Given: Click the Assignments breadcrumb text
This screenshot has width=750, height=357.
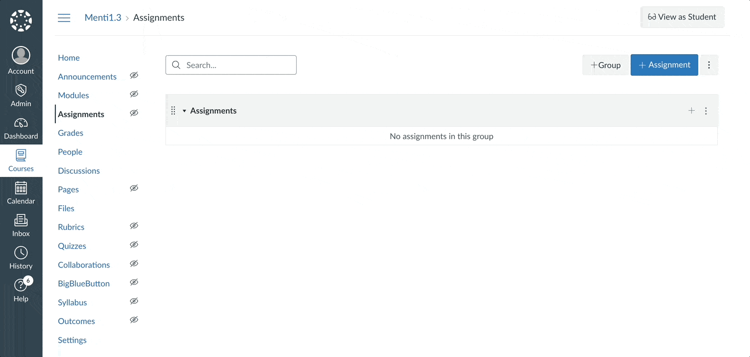Looking at the screenshot, I should [x=159, y=17].
